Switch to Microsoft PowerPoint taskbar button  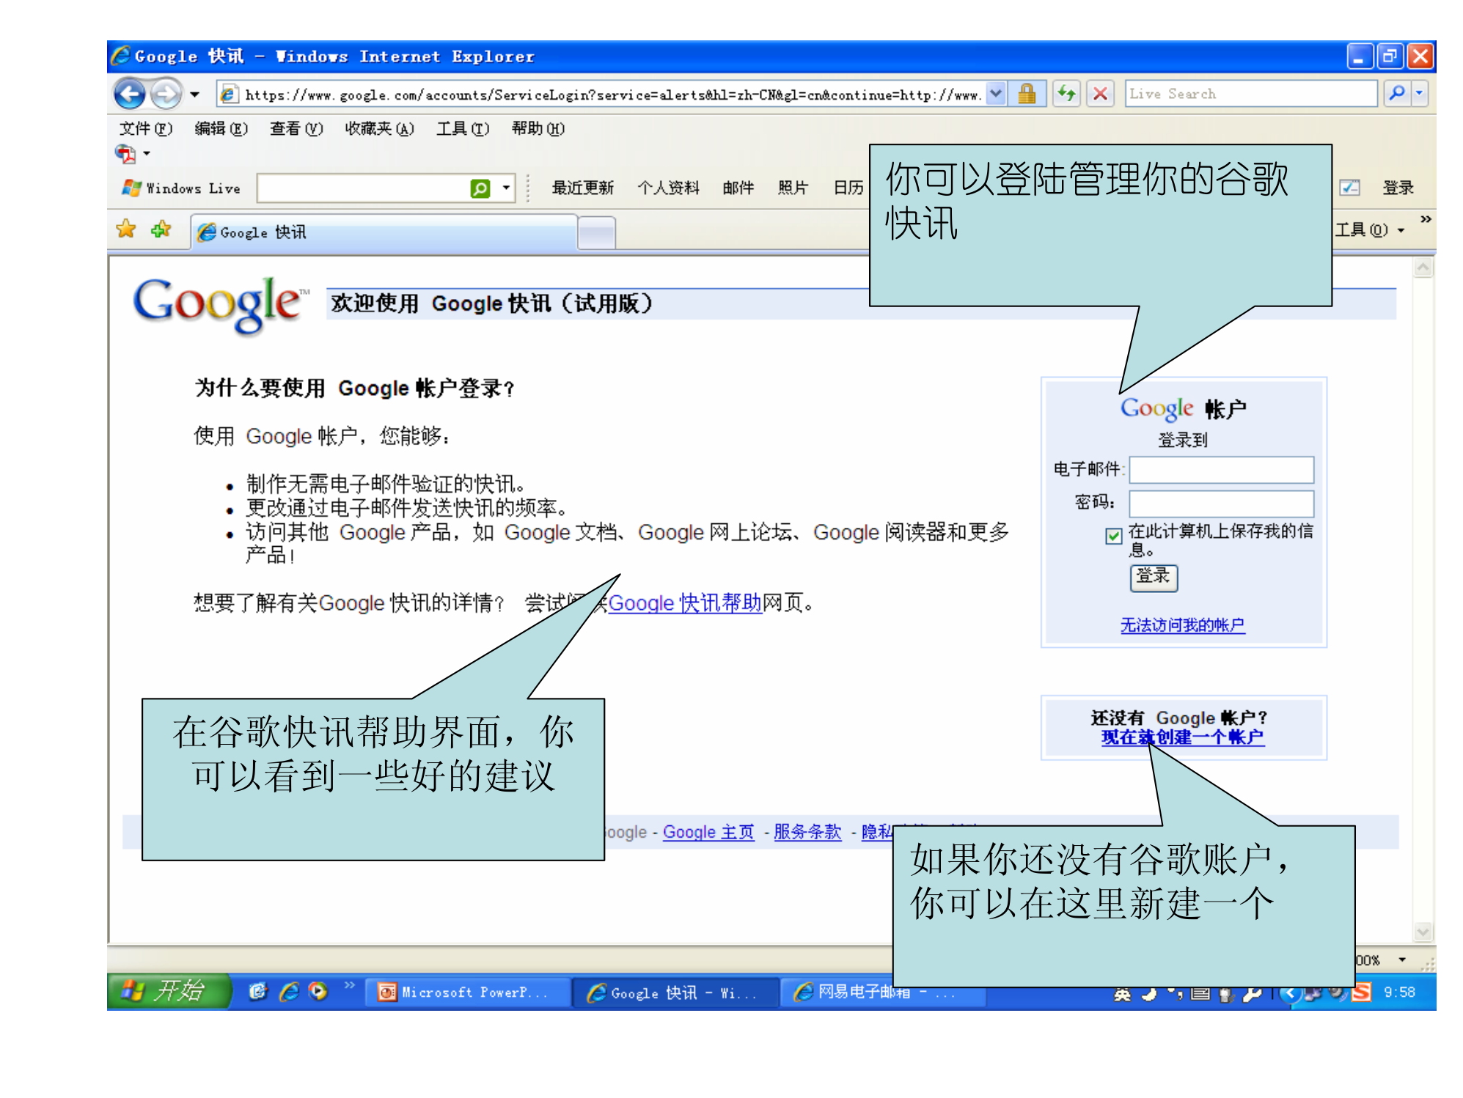click(468, 992)
